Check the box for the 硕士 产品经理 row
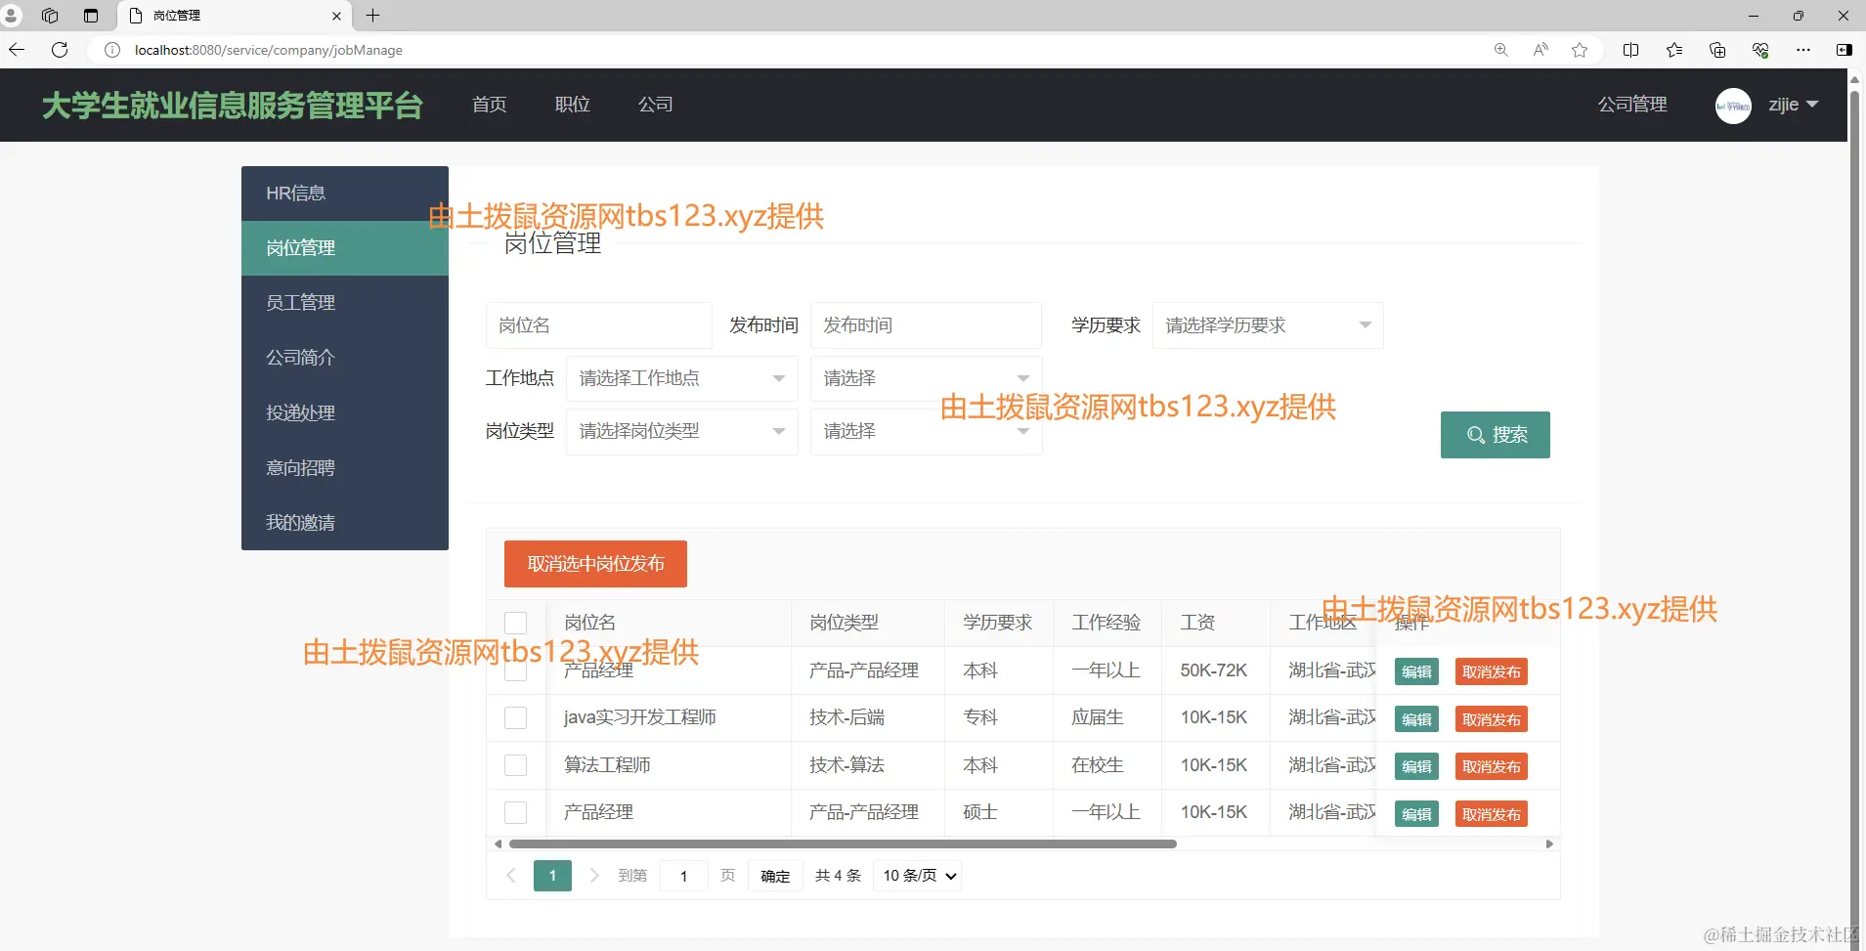Image resolution: width=1866 pixels, height=951 pixels. click(x=515, y=812)
